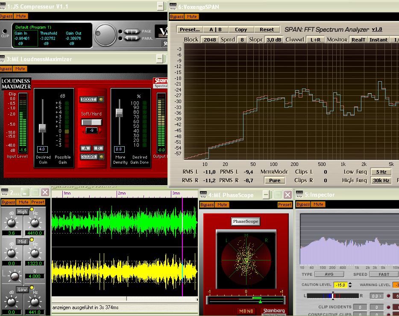
Task: Click the Loudness Maximizer logo
Action: click(x=16, y=84)
